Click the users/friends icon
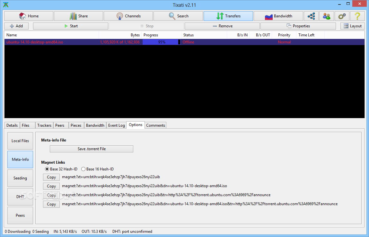 (326, 16)
